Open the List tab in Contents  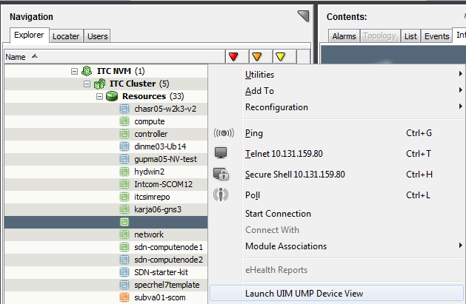pos(410,36)
